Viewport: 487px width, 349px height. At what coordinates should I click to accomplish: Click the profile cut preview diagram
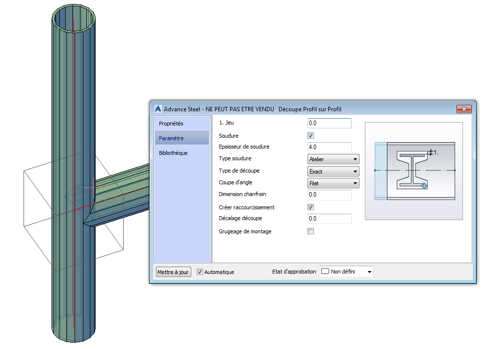pos(414,171)
